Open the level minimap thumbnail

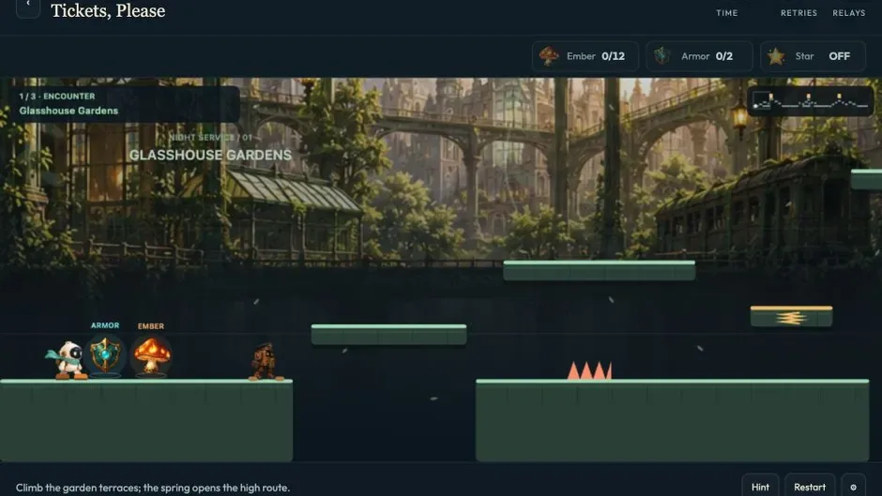tap(810, 101)
